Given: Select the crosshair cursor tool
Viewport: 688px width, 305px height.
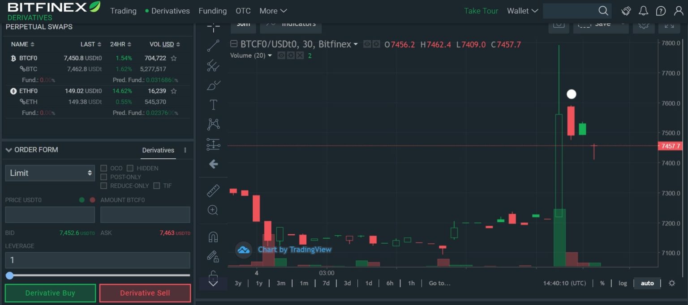Looking at the screenshot, I should pyautogui.click(x=213, y=27).
